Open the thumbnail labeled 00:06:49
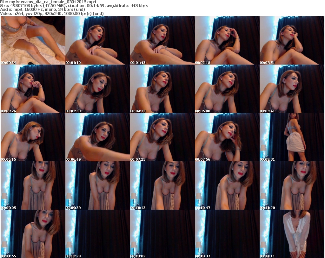 97,137
